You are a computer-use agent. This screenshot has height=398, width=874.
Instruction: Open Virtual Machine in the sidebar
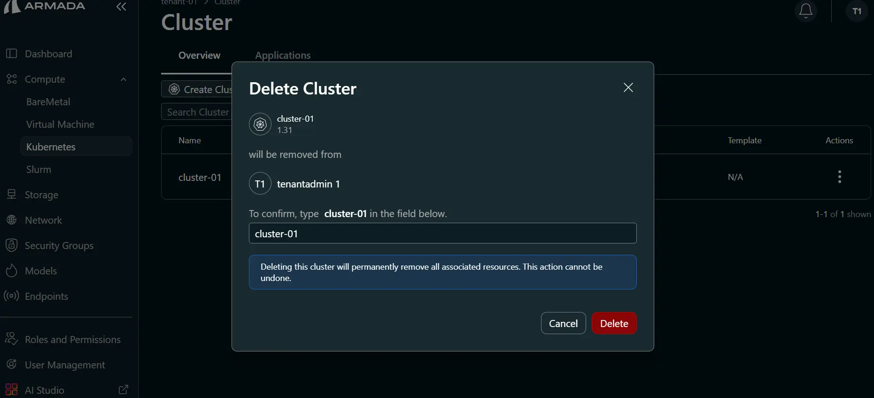click(60, 125)
